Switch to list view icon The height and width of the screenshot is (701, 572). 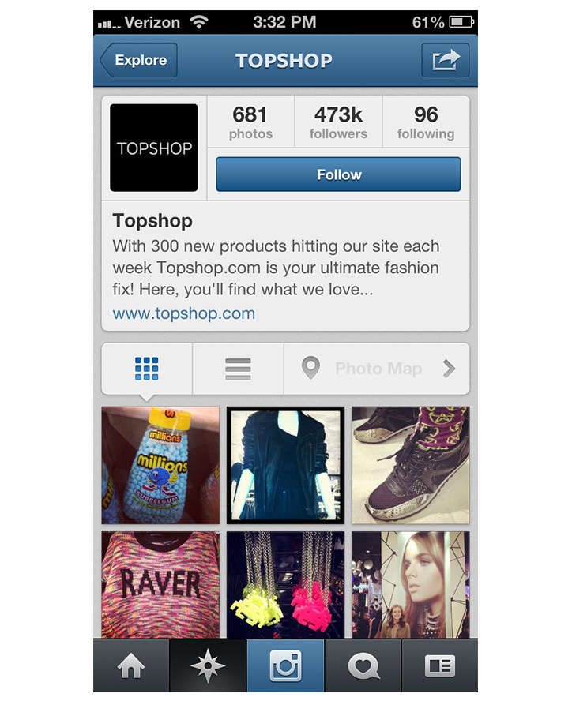click(x=238, y=369)
